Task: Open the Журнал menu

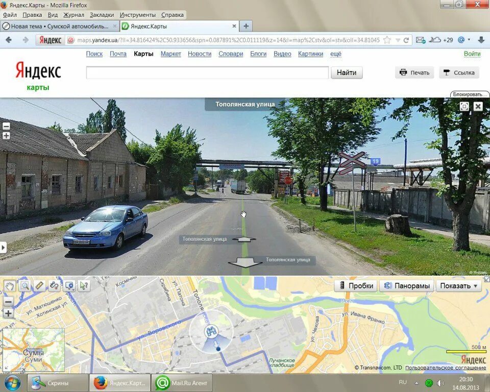Action: point(73,15)
